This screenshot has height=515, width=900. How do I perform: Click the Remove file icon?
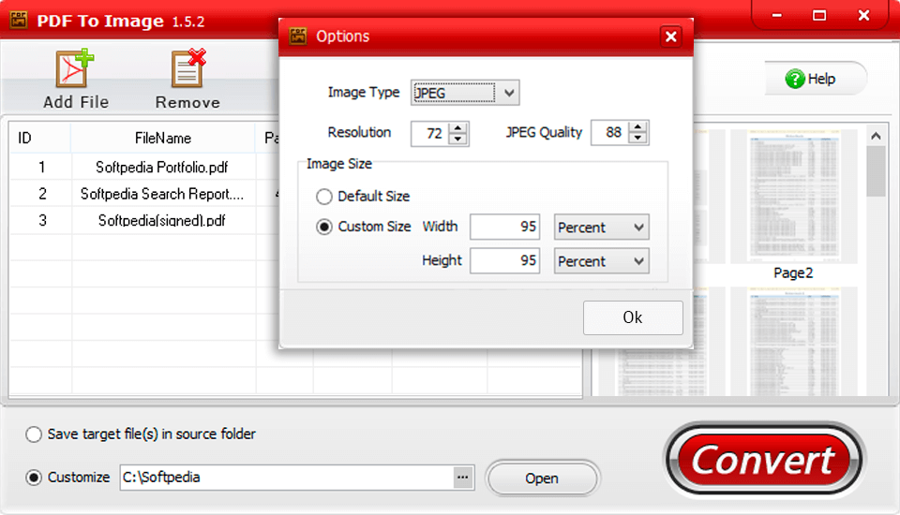pos(187,71)
